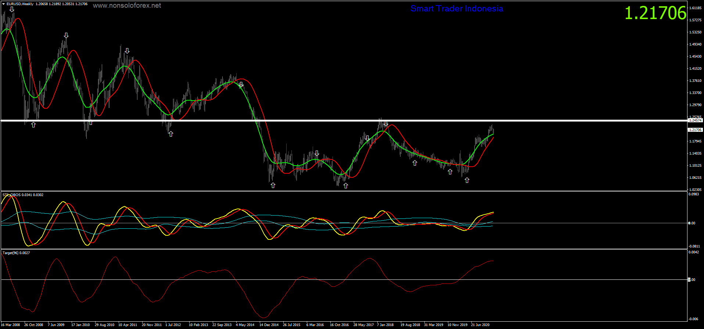
Task: Click the 10 Nov 2019 date label
Action: click(x=457, y=325)
